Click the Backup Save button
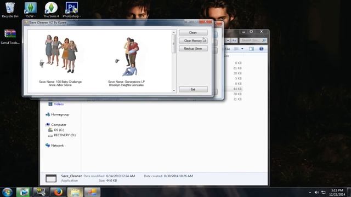Viewport: 351px width, 197px height. (x=193, y=49)
